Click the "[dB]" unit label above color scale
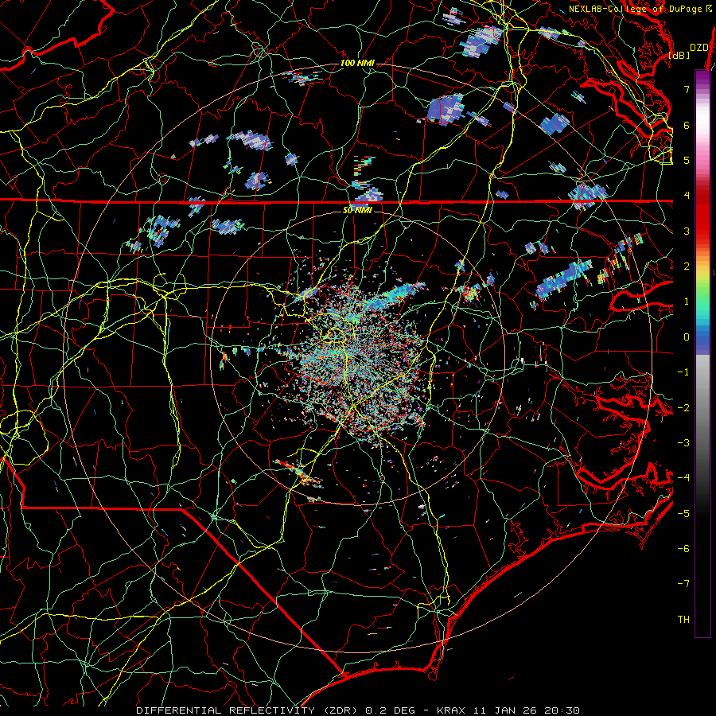Image resolution: width=716 pixels, height=716 pixels. pos(679,55)
